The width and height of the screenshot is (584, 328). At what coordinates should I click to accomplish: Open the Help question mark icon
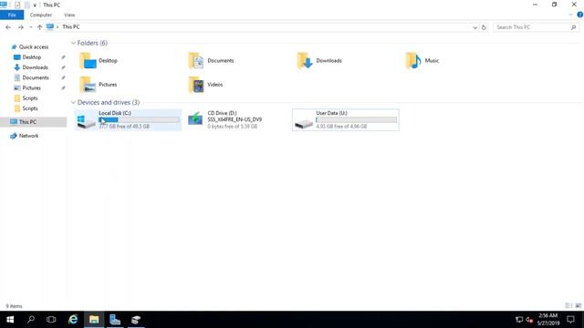point(580,15)
